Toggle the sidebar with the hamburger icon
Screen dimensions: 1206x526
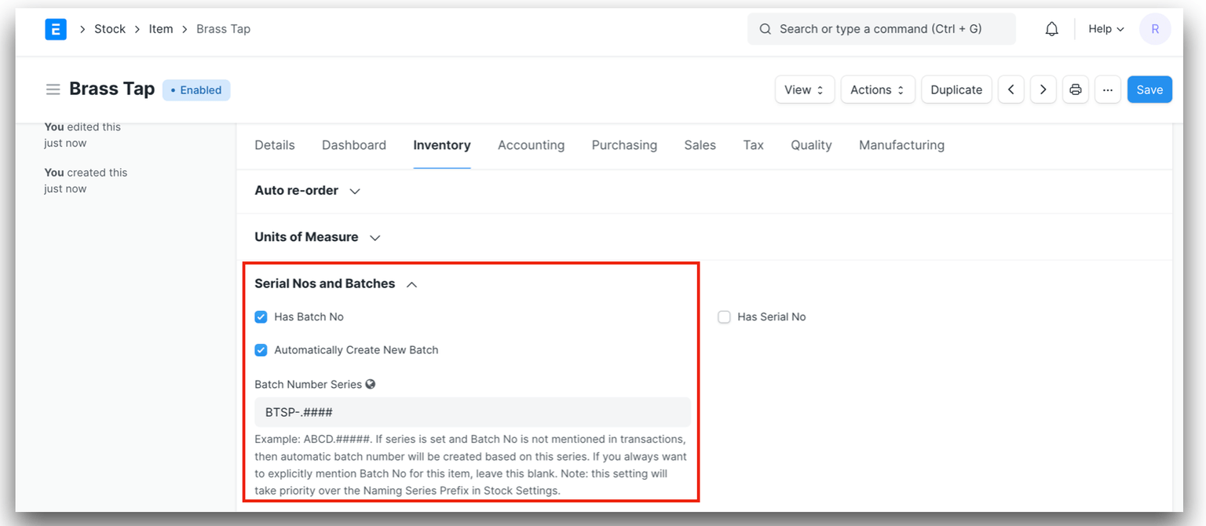click(53, 89)
